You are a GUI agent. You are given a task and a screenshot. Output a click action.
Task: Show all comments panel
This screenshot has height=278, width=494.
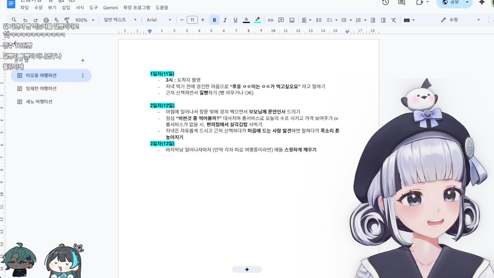pyautogui.click(x=401, y=2)
